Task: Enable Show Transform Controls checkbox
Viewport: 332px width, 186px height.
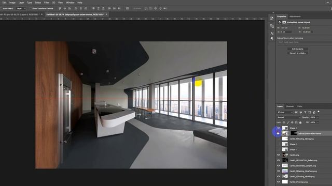Action: pos(30,8)
